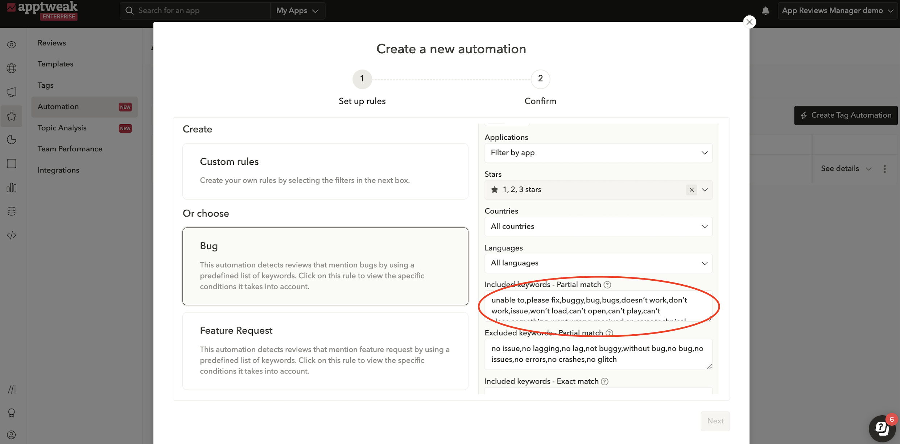Select Automation in the side menu
900x444 pixels.
84,107
